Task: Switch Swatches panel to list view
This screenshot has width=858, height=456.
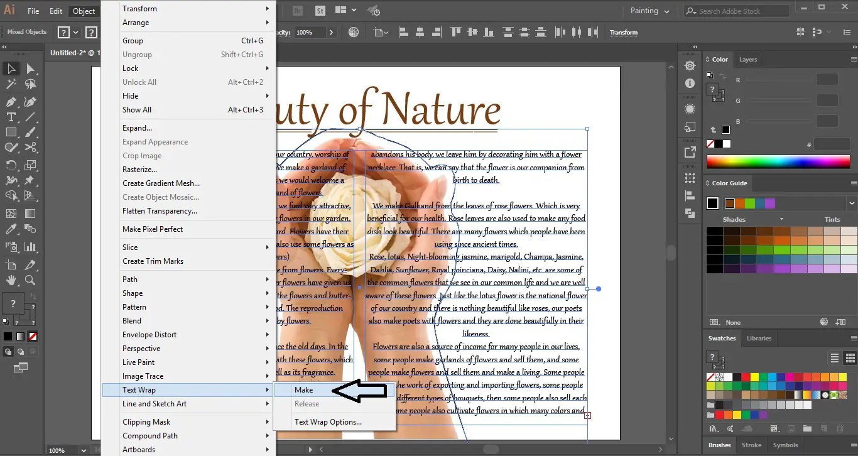Action: point(834,358)
